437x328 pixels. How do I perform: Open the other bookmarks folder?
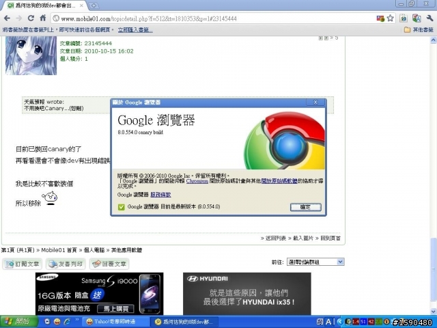coord(419,29)
